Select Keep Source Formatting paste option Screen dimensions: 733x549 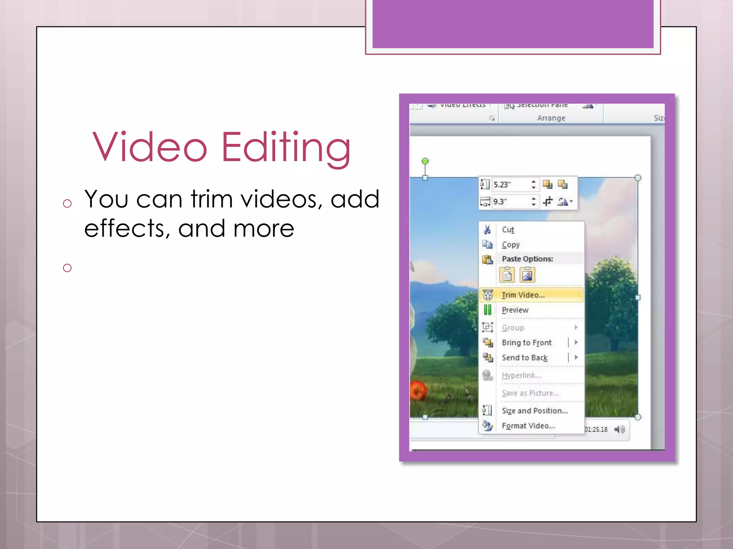[x=507, y=275]
